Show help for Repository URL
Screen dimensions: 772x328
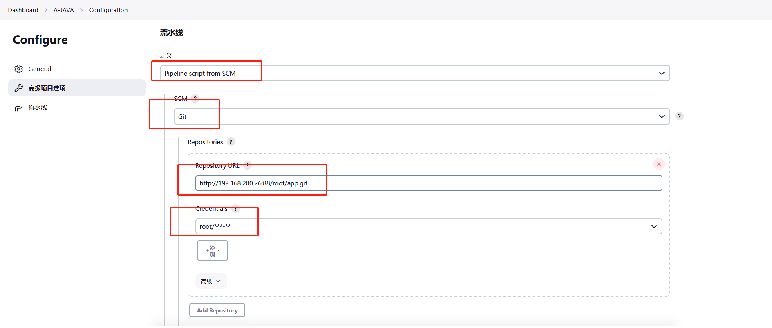point(248,165)
